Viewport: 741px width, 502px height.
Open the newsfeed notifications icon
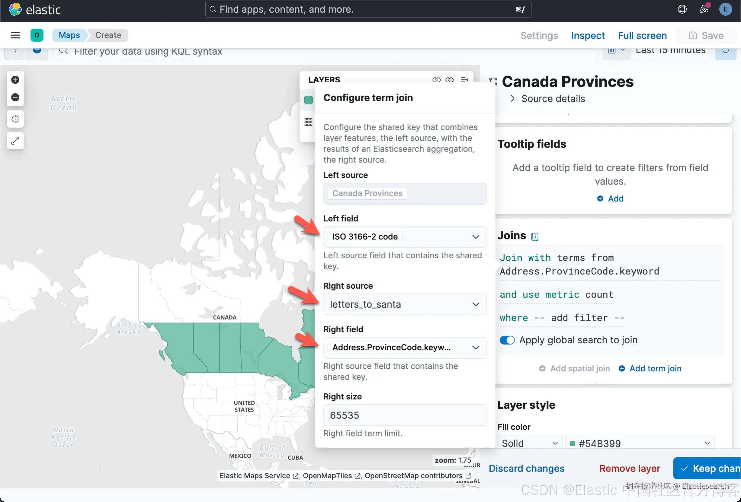click(x=704, y=9)
